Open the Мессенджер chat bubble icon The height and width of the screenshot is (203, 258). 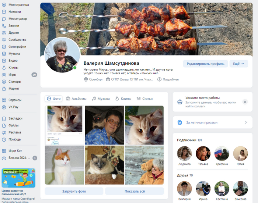click(x=4, y=19)
